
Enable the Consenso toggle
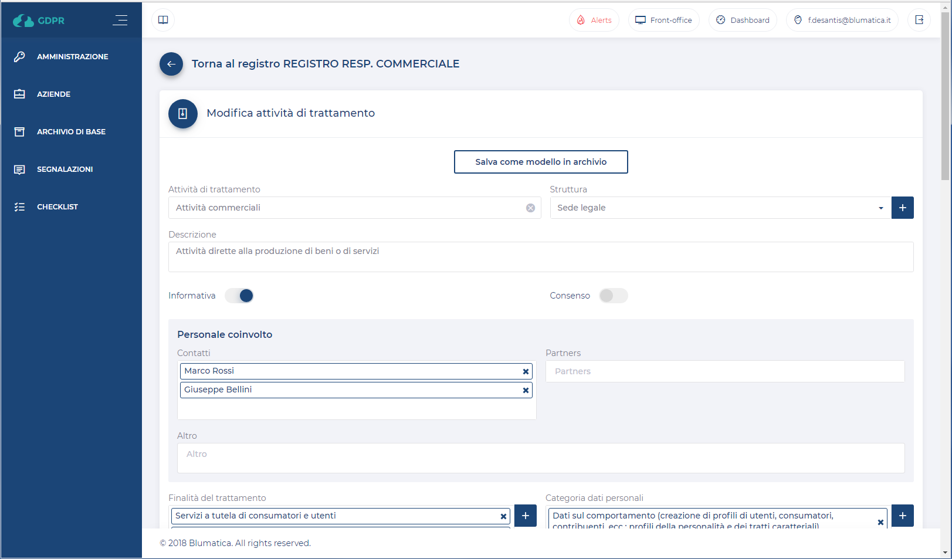(x=613, y=296)
